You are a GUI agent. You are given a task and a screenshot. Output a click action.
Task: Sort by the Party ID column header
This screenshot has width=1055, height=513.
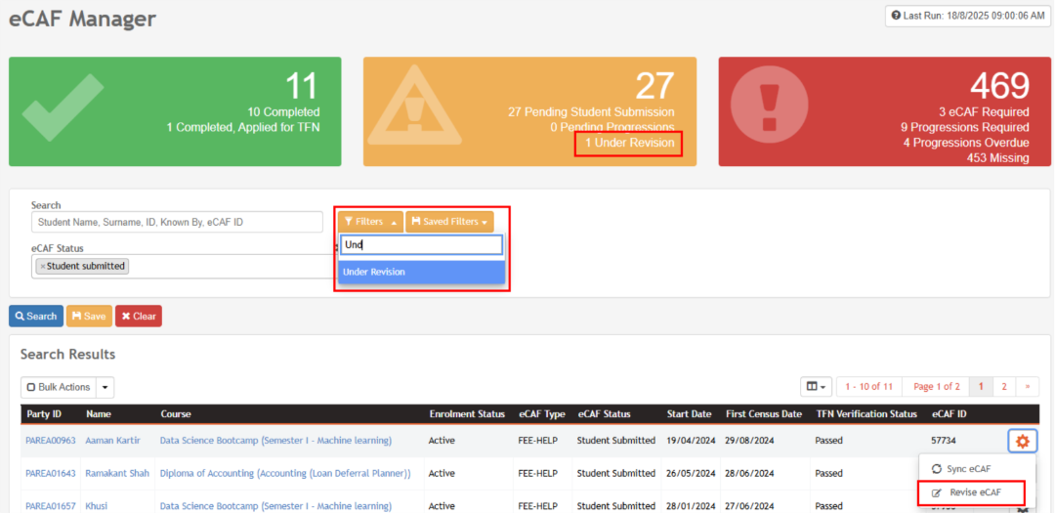(x=44, y=414)
